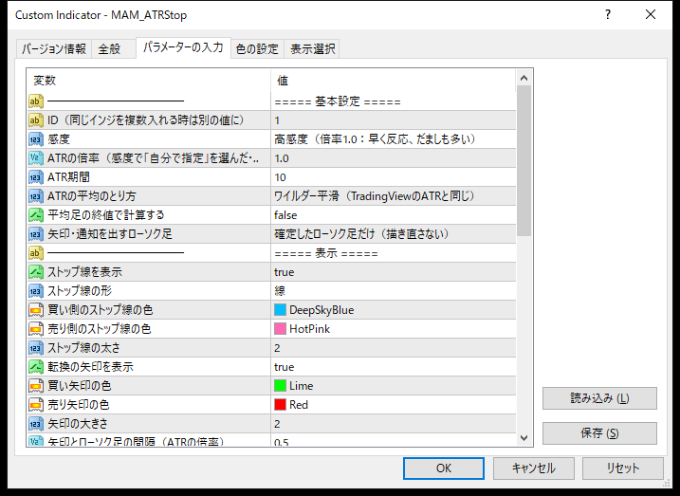Edit the ATRの倍率 value 1.0

pos(394,158)
